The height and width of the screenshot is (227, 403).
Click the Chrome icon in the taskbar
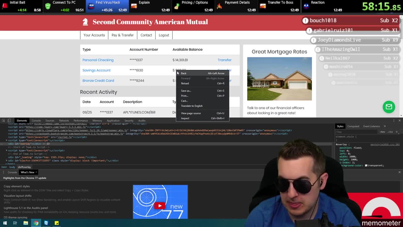(36, 223)
